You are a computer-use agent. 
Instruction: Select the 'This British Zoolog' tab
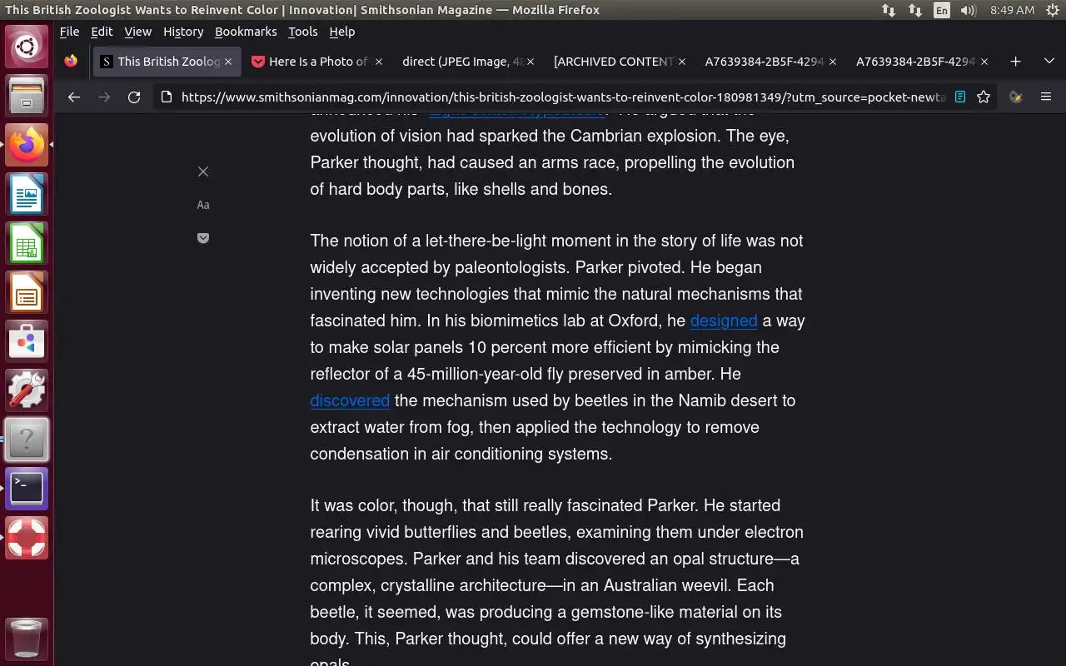(167, 62)
